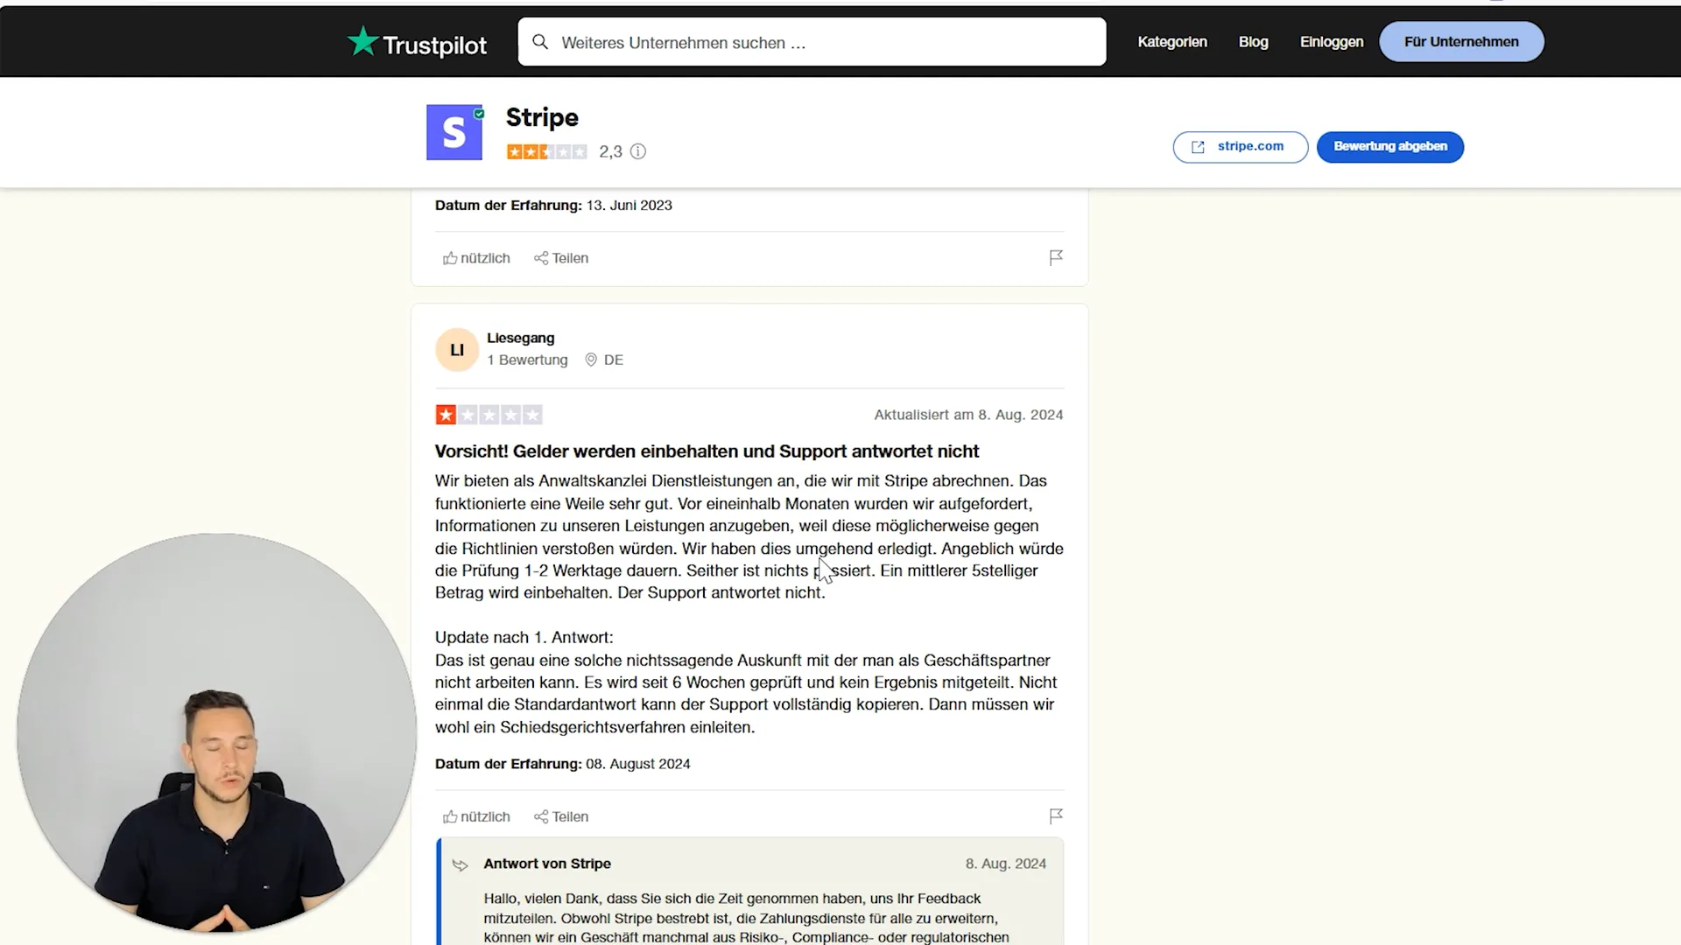Open the Blog menu item
Image resolution: width=1681 pixels, height=945 pixels.
click(x=1253, y=42)
